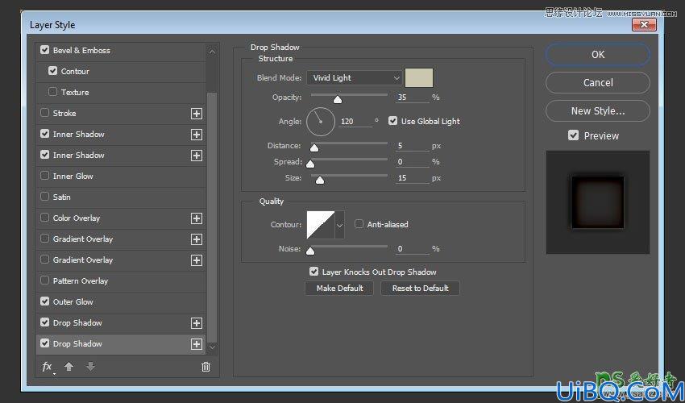Click the Make Default button
The height and width of the screenshot is (403, 685).
pos(339,289)
